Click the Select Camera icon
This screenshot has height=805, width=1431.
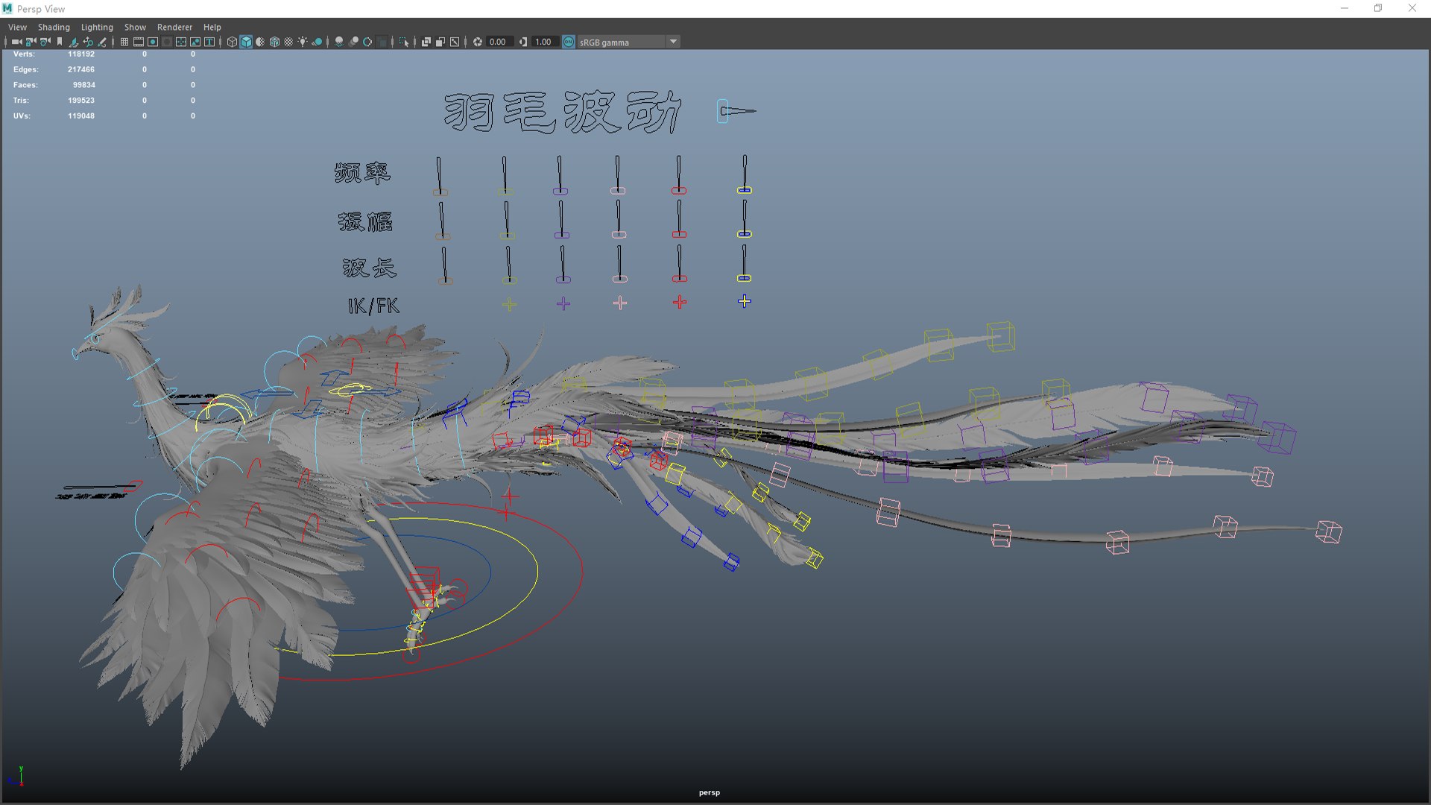point(16,42)
